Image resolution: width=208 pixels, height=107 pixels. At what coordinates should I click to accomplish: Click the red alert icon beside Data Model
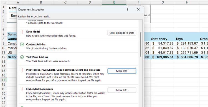22,32
